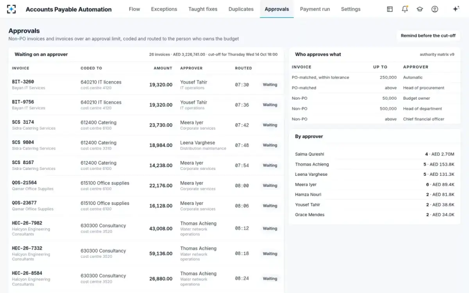Open the user profile icon
The height and width of the screenshot is (293, 469).
coord(435,9)
